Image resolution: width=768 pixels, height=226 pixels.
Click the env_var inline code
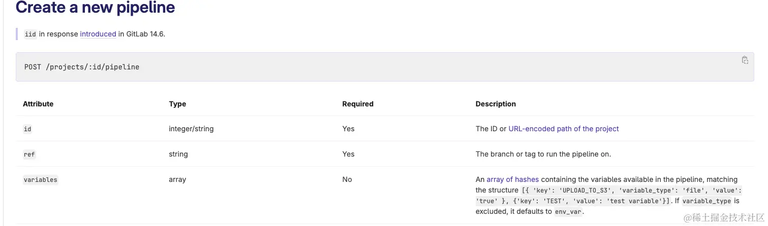[x=568, y=212]
